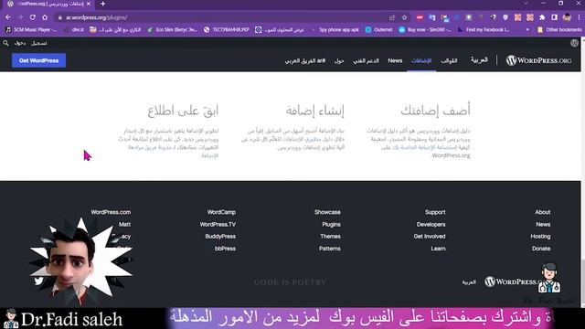Click the share page icon in address bar
Image resolution: width=585 pixels, height=329 pixels.
pyautogui.click(x=392, y=17)
